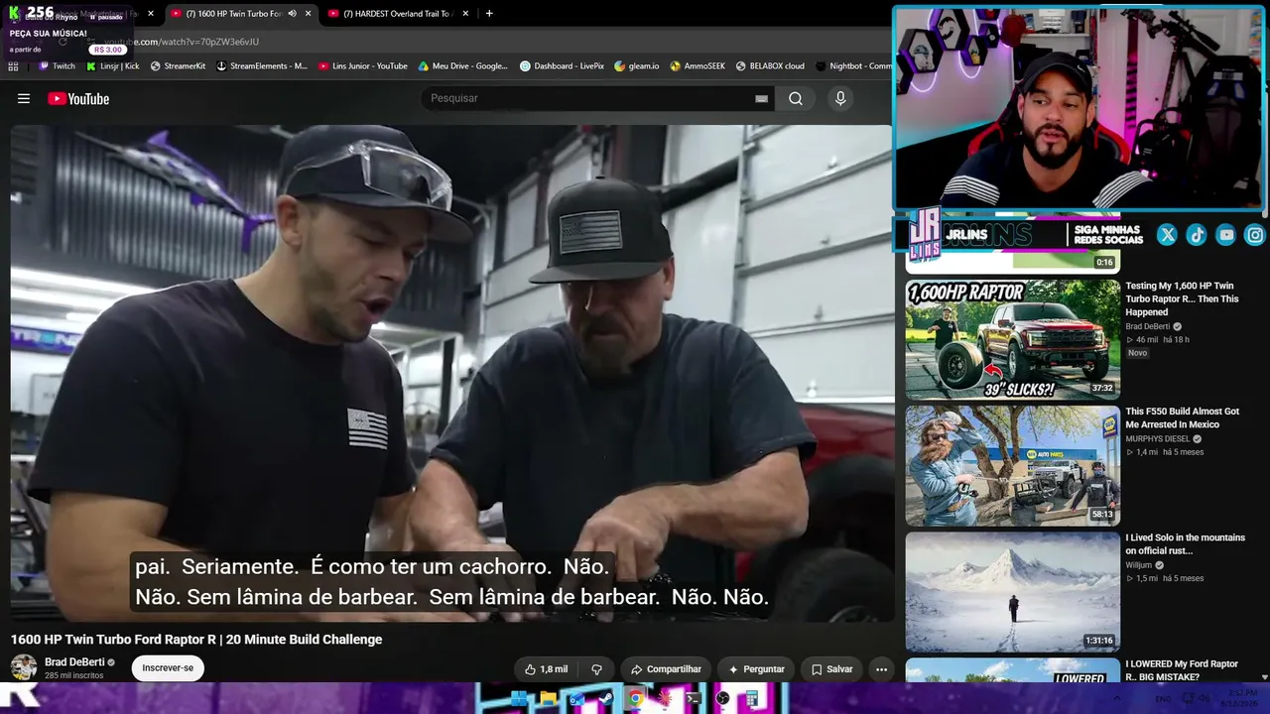
Task: Open the StreamerKit bookmark
Action: tap(178, 66)
